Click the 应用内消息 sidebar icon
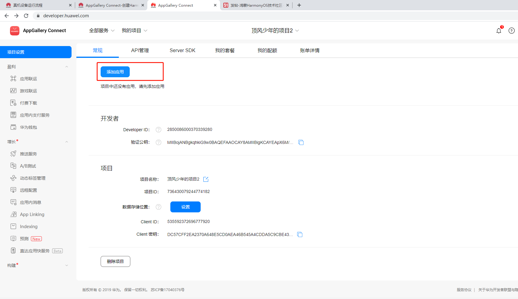The height and width of the screenshot is (299, 518). [13, 202]
